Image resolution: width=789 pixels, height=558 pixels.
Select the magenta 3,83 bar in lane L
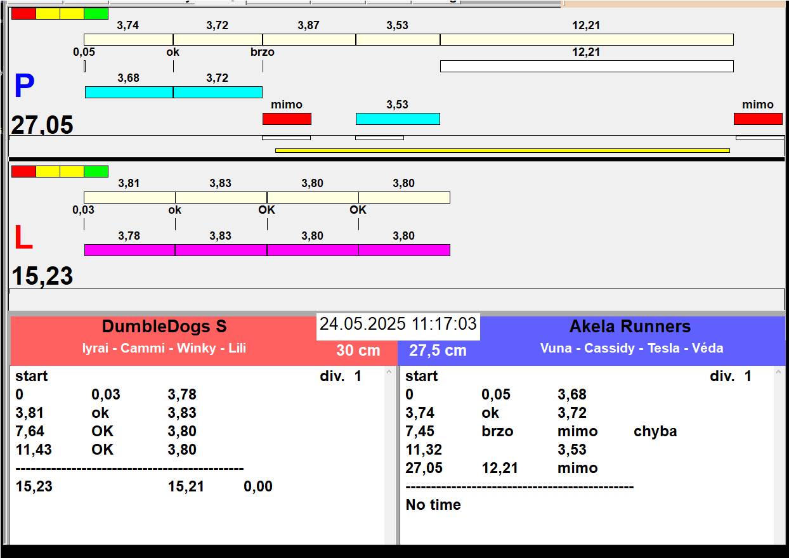221,250
